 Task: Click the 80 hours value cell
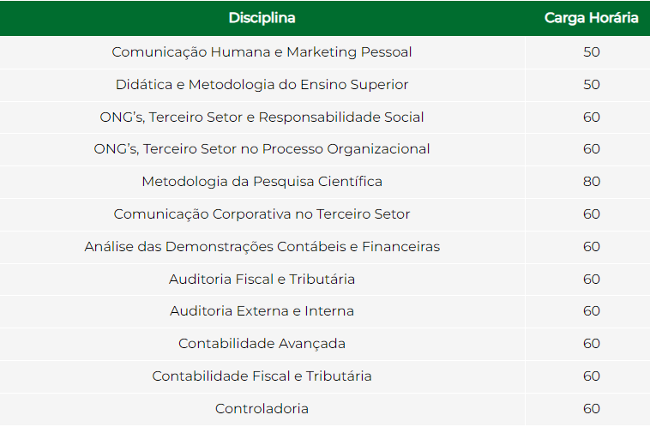coord(592,182)
